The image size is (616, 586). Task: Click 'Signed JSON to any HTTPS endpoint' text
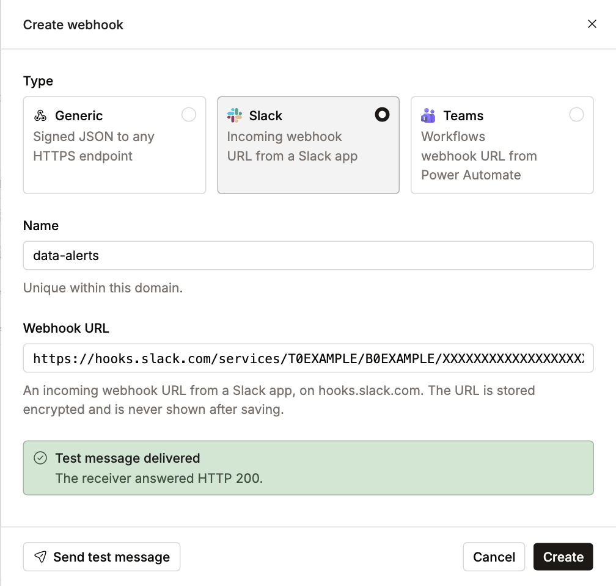pyautogui.click(x=94, y=146)
